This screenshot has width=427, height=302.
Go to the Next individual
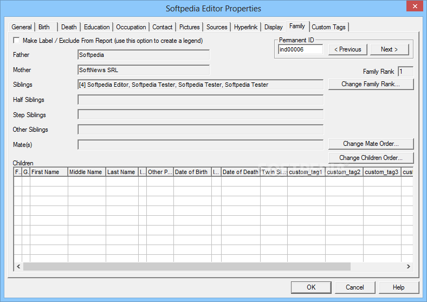point(390,49)
